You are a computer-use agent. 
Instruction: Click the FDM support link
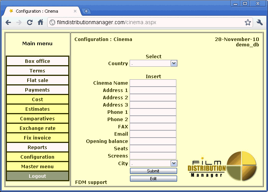pos(91,182)
